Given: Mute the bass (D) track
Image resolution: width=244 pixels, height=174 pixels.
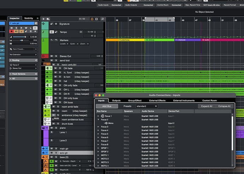Looking at the screenshot, I should (x=52, y=157).
